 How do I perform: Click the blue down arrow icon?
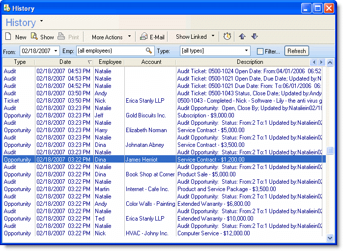254,37
